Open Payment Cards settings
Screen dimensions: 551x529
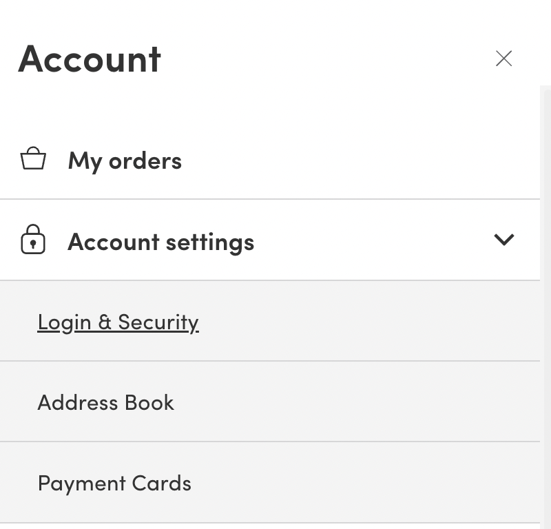point(114,483)
